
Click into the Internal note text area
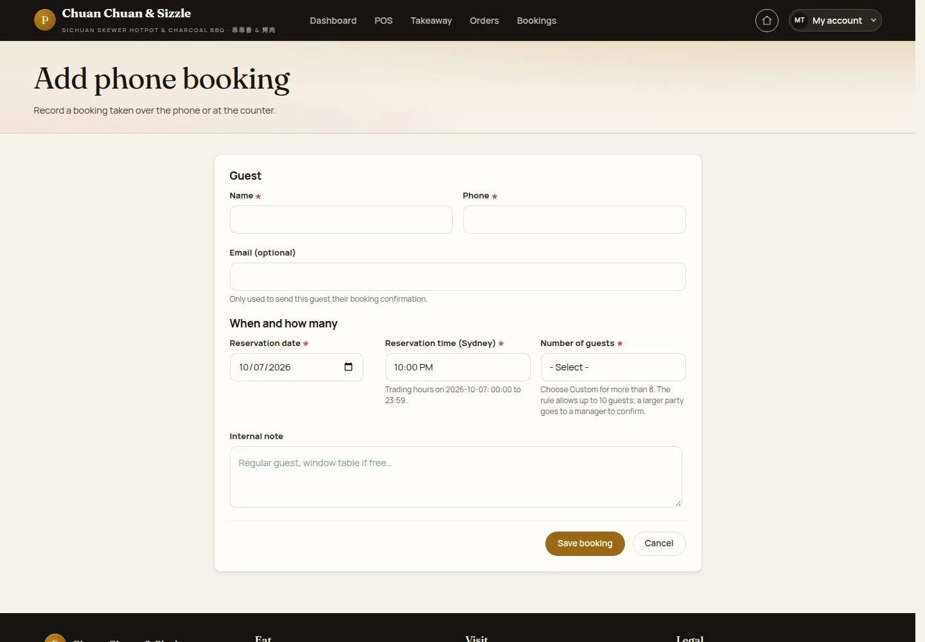pos(455,477)
